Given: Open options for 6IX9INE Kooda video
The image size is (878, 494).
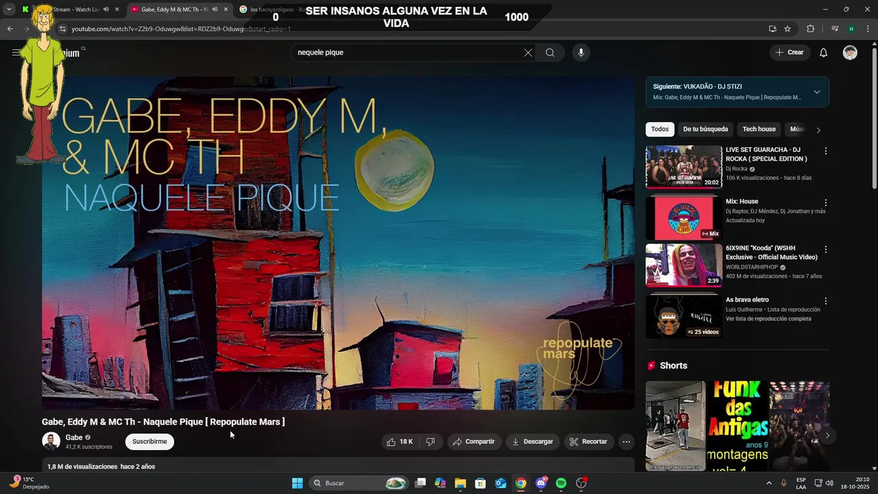Looking at the screenshot, I should click(826, 250).
